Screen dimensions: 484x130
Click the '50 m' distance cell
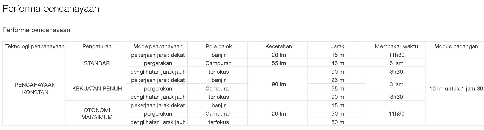point(338,122)
